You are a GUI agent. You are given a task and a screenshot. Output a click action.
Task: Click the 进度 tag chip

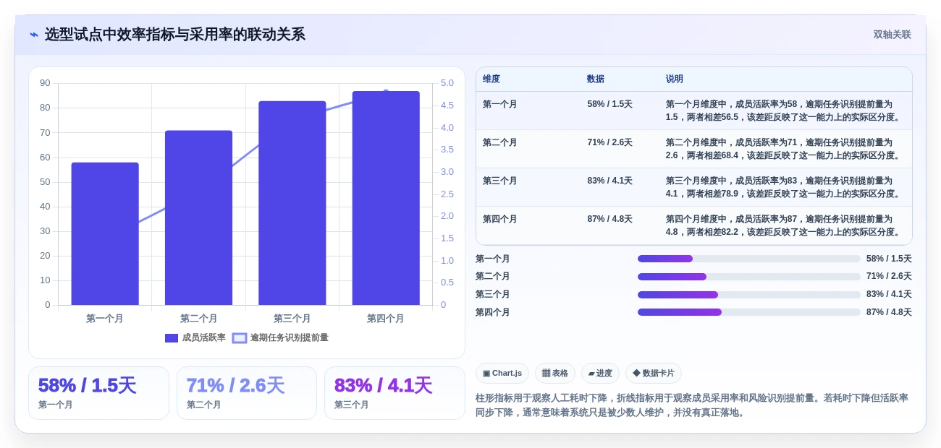pyautogui.click(x=600, y=374)
